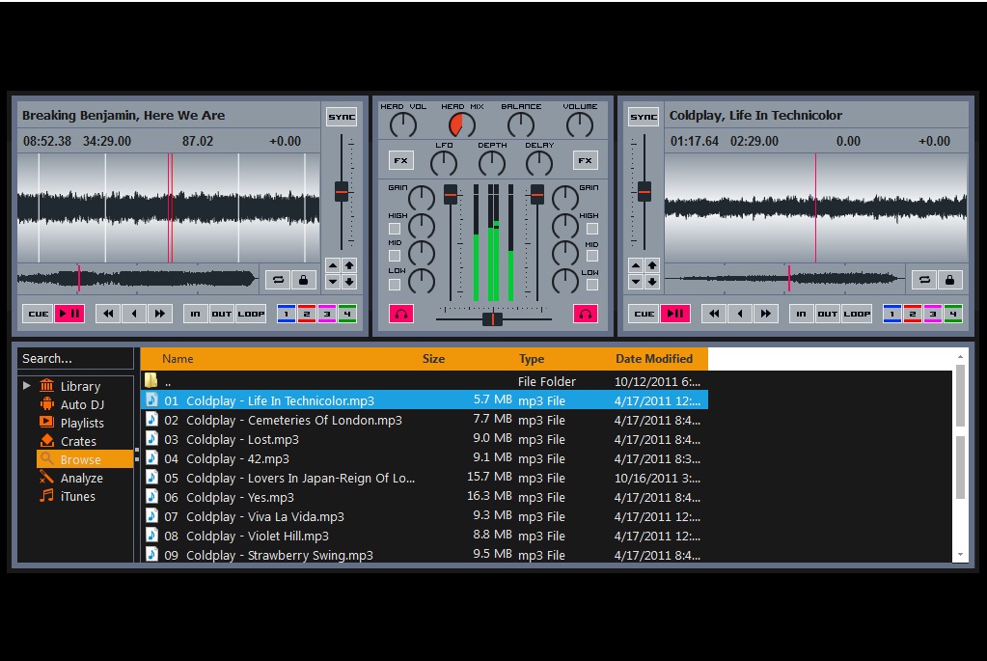Click the left deck's headphone monitor icon

pos(401,314)
